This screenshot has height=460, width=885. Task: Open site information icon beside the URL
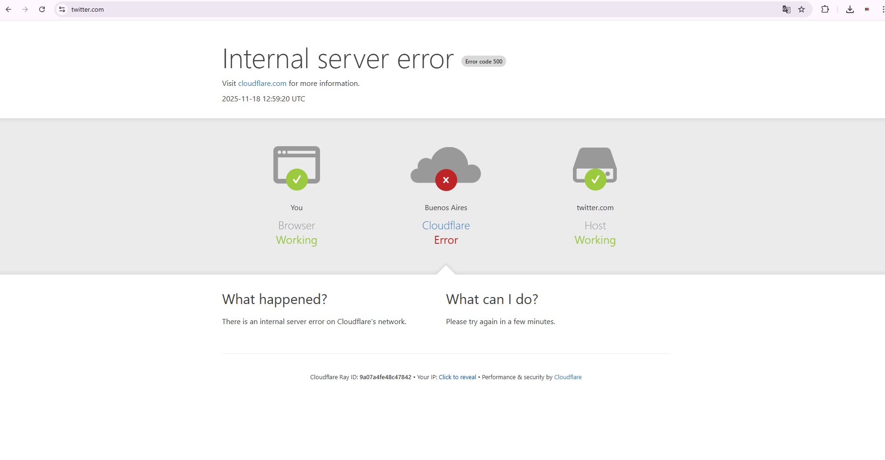(x=62, y=9)
